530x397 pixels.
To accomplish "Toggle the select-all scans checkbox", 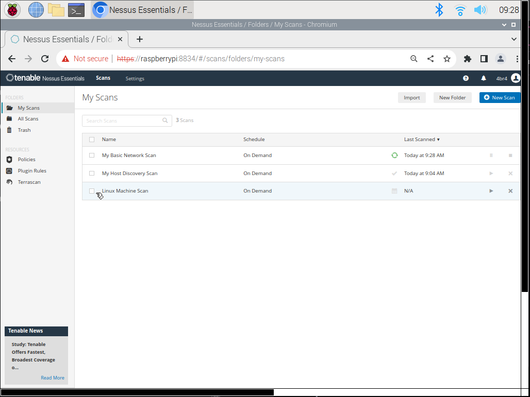I will point(92,140).
